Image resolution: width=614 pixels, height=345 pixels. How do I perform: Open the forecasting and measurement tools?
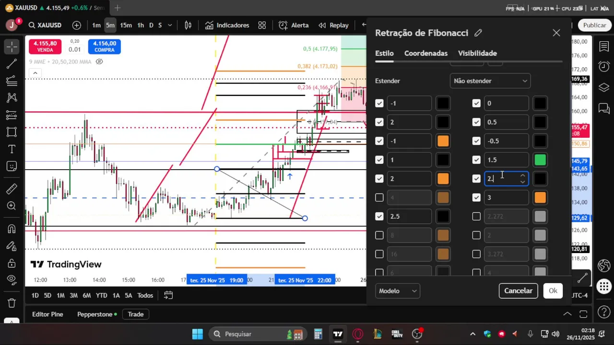coord(12,115)
